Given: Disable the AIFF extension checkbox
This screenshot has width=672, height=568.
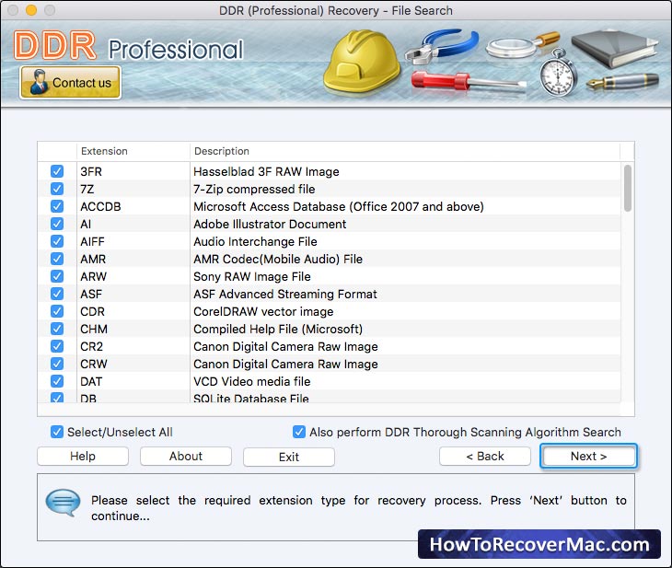Looking at the screenshot, I should coord(57,241).
